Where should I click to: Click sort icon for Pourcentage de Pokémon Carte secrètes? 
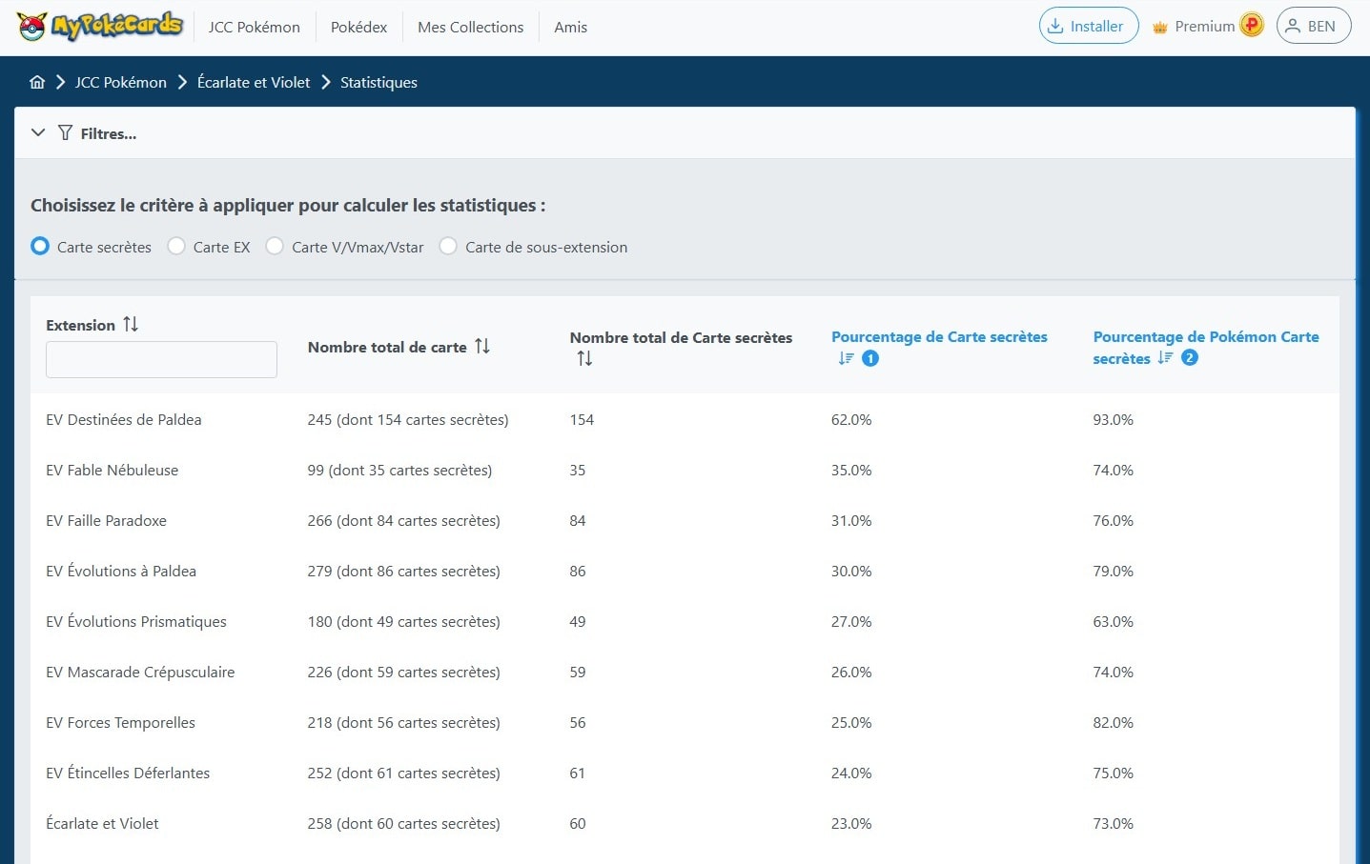1165,358
